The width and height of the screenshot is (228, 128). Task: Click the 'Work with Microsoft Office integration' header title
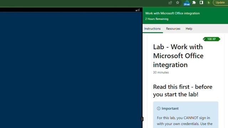tap(172, 13)
